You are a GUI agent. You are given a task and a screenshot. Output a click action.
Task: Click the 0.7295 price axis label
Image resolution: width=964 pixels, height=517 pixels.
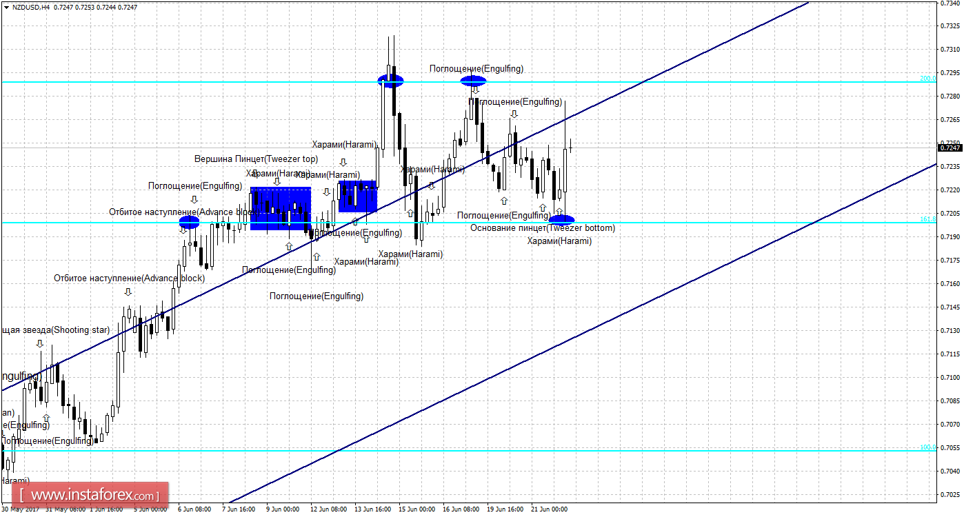pos(950,73)
